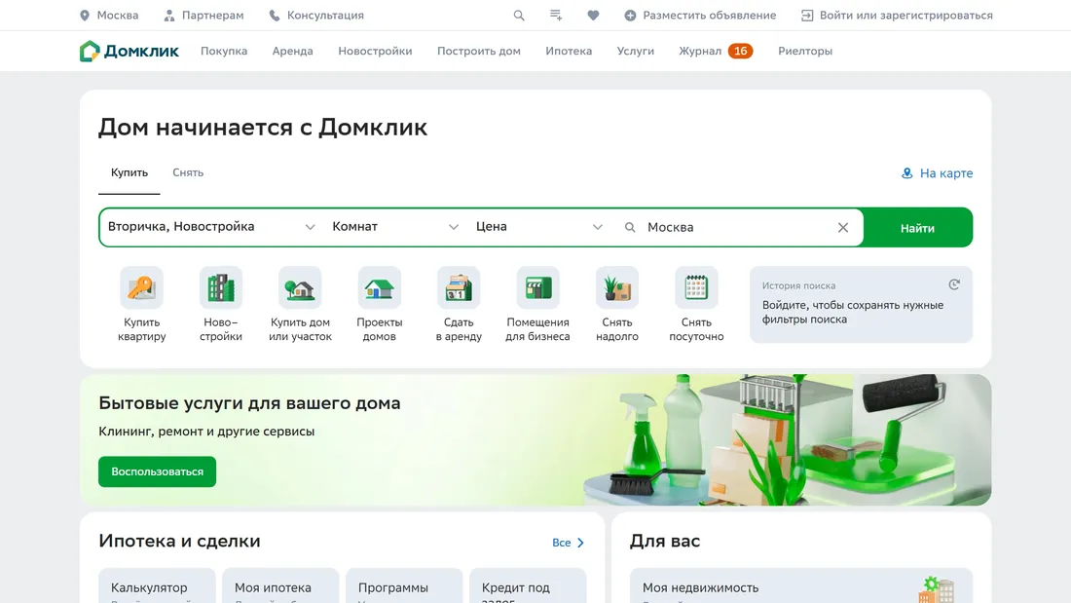Viewport: 1071px width, 603px height.
Task: Click the Снять надолго plant icon
Action: pos(616,286)
